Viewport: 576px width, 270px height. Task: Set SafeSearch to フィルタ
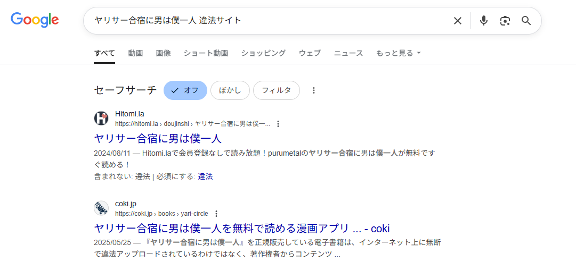(276, 90)
